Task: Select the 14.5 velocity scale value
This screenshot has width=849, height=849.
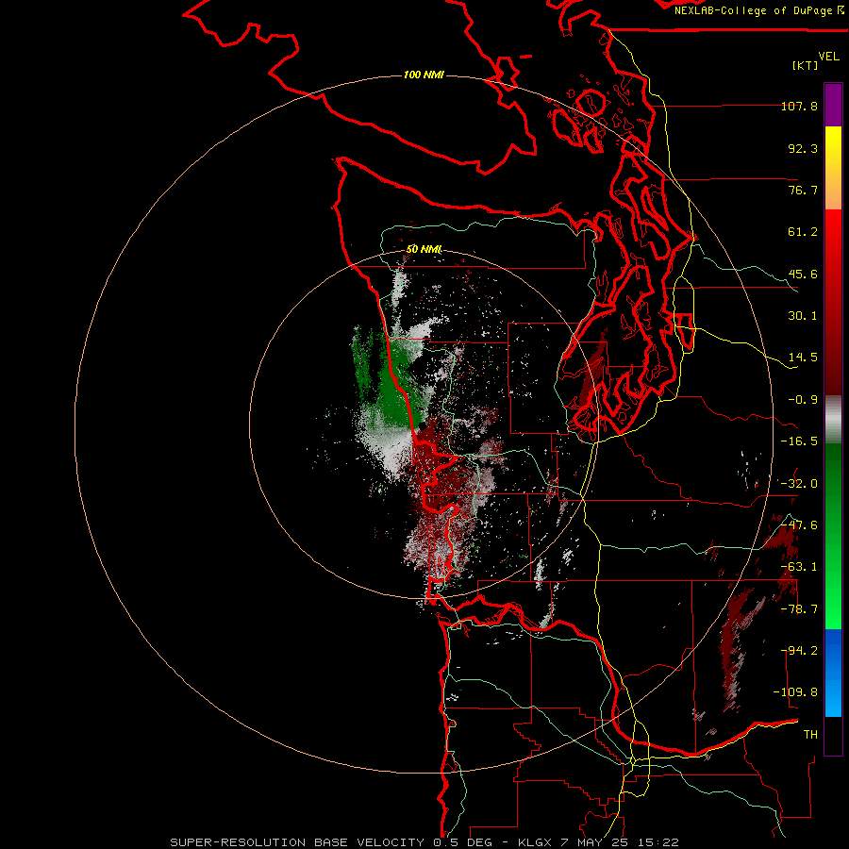Action: click(803, 358)
